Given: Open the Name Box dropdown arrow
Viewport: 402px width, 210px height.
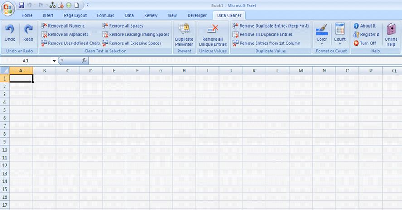Looking at the screenshot, I should tap(54, 61).
